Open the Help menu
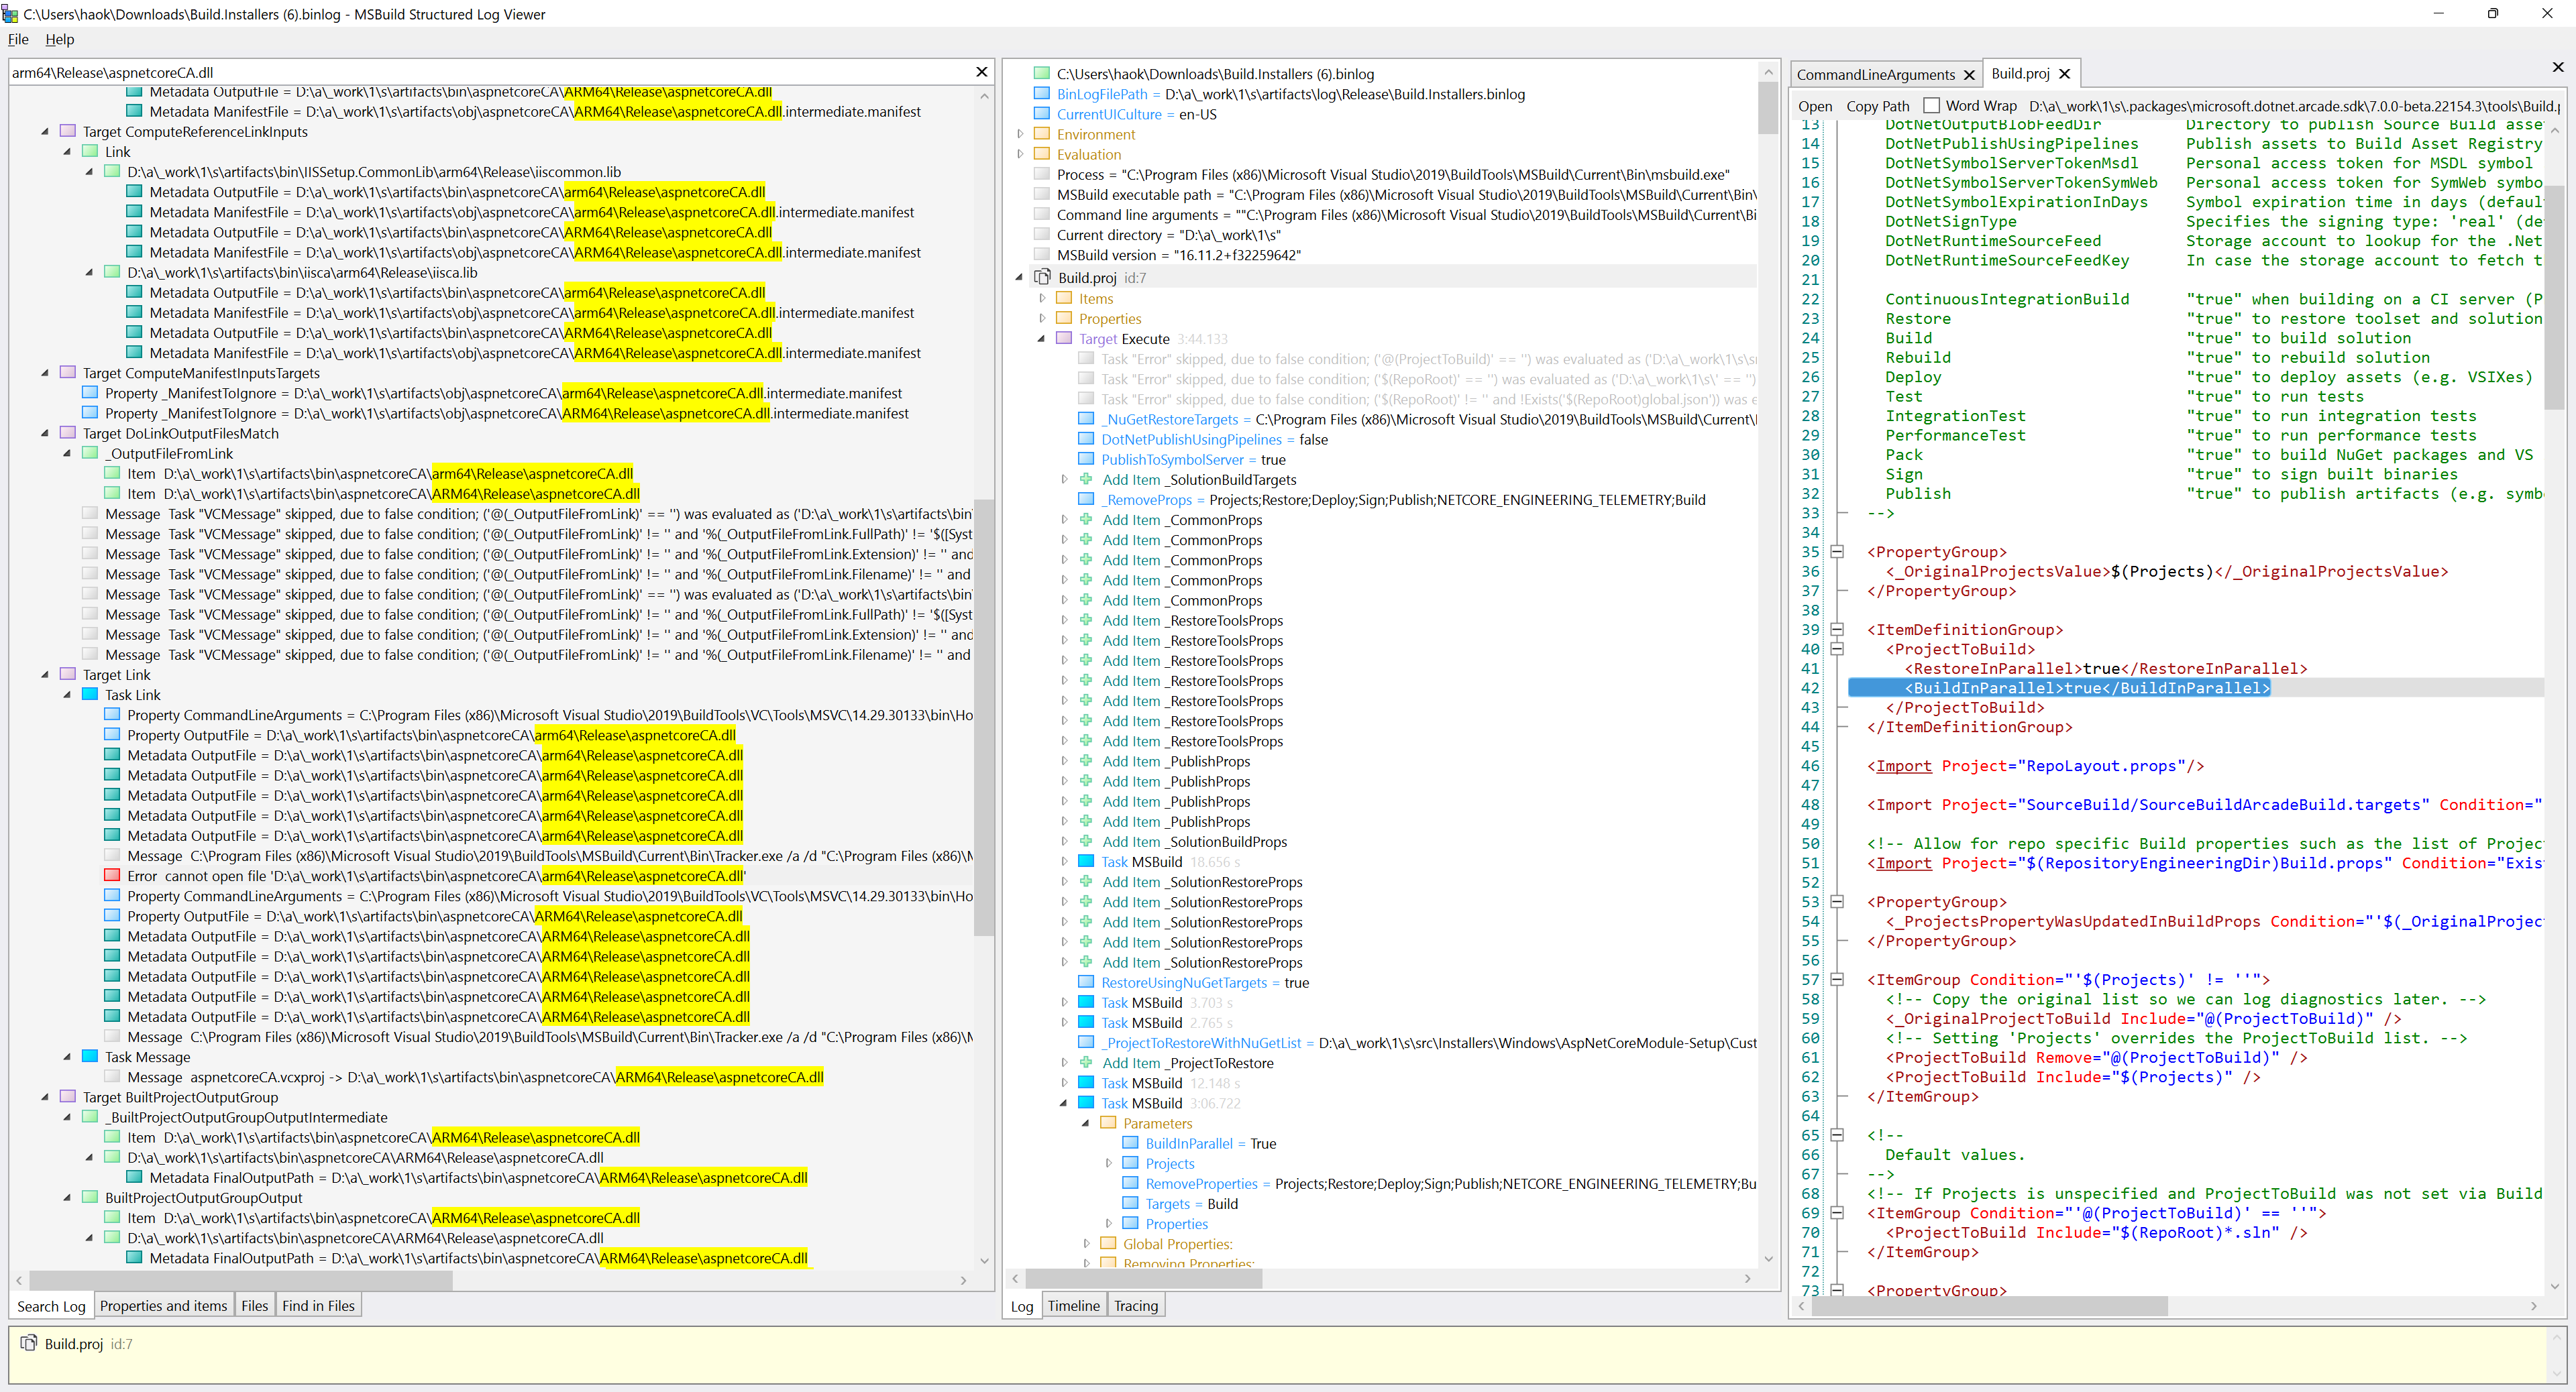This screenshot has width=2576, height=1392. tap(59, 39)
